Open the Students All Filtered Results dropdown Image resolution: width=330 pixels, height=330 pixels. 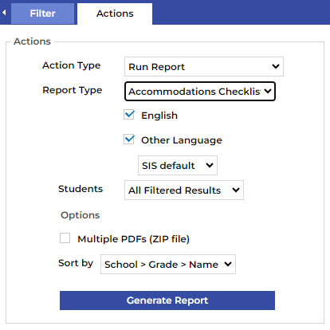pyautogui.click(x=184, y=191)
